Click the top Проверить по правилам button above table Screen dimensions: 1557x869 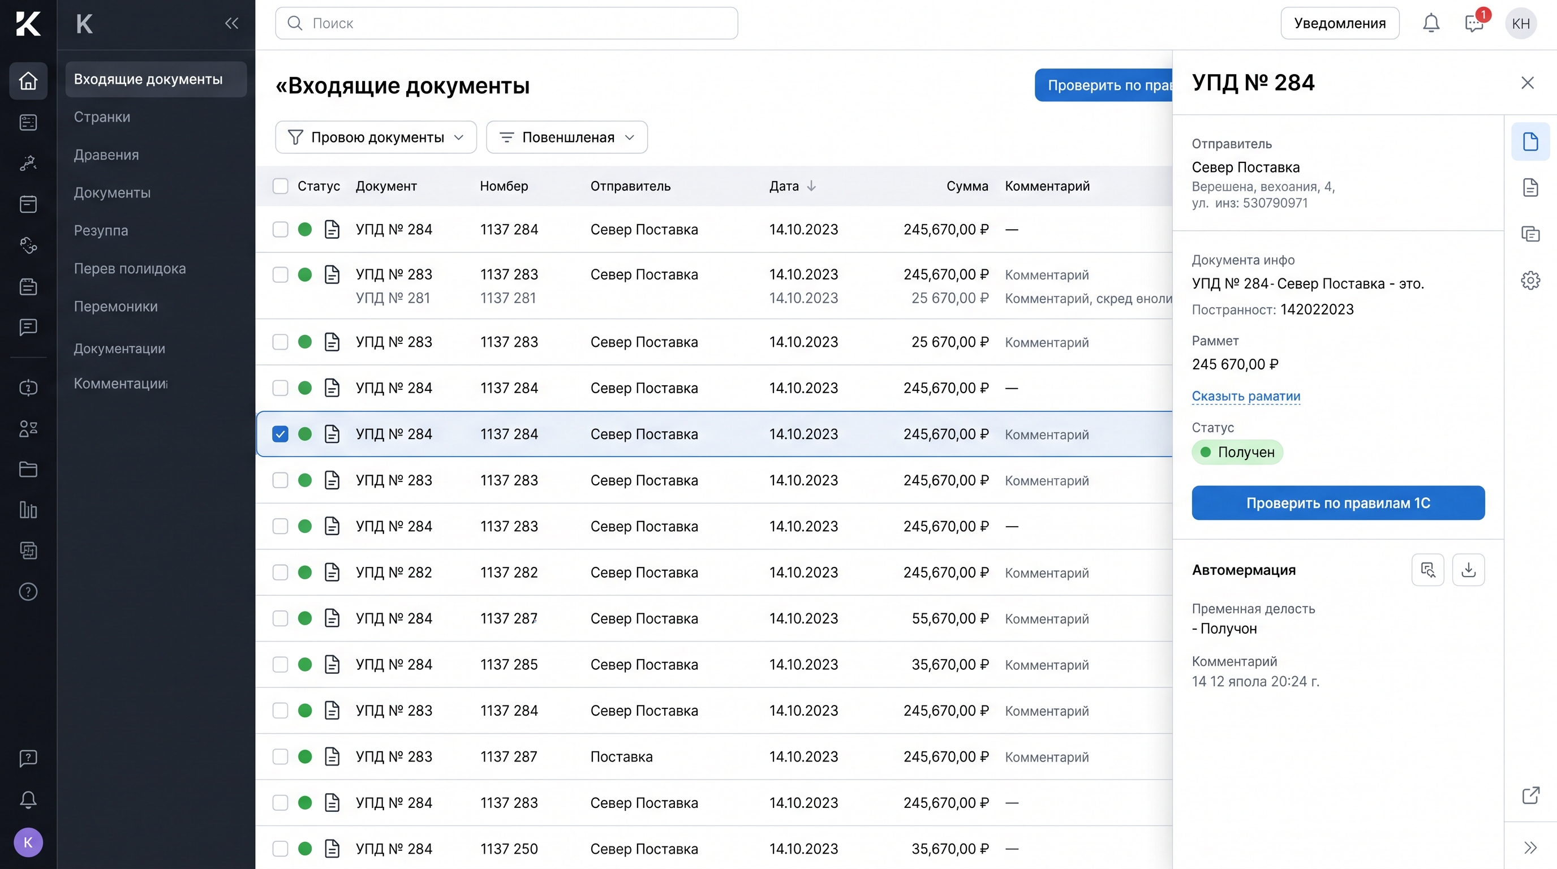pyautogui.click(x=1104, y=85)
